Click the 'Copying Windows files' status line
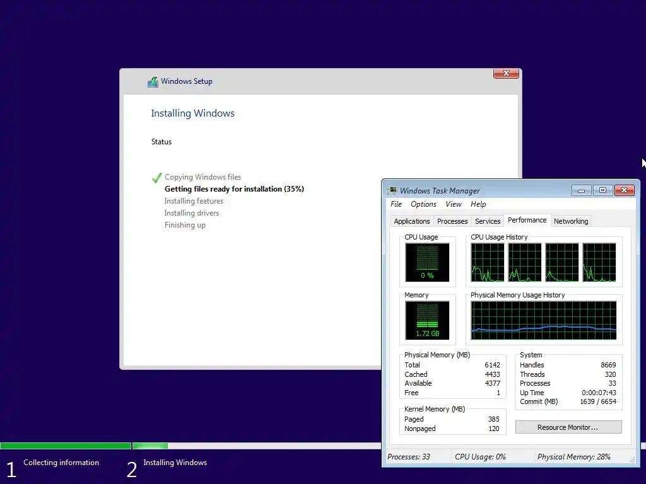The width and height of the screenshot is (646, 484). [203, 177]
